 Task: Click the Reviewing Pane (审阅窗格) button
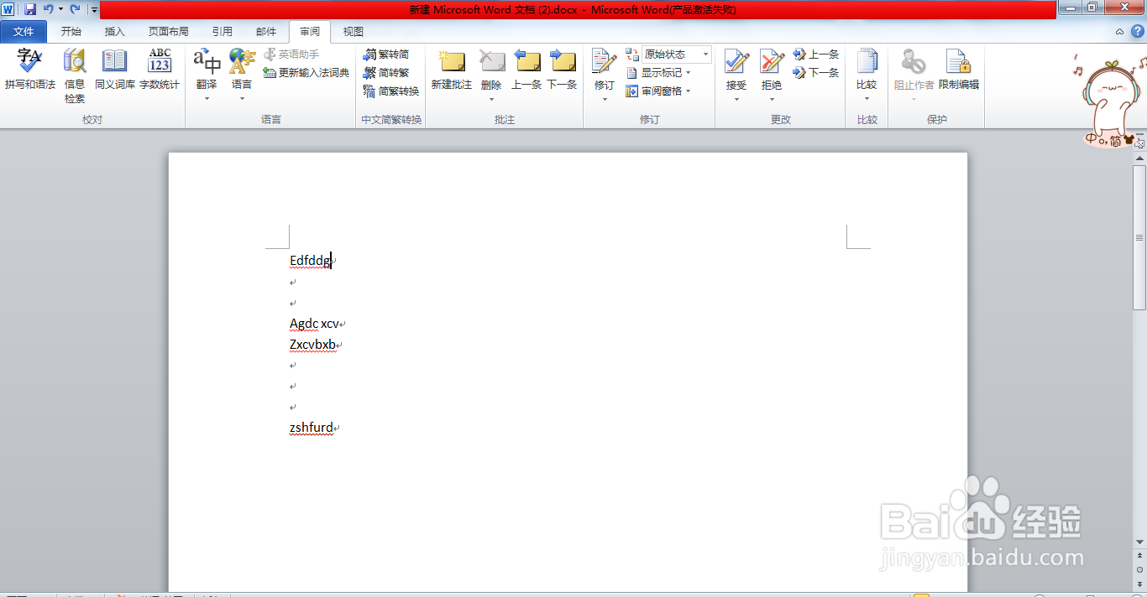click(654, 91)
